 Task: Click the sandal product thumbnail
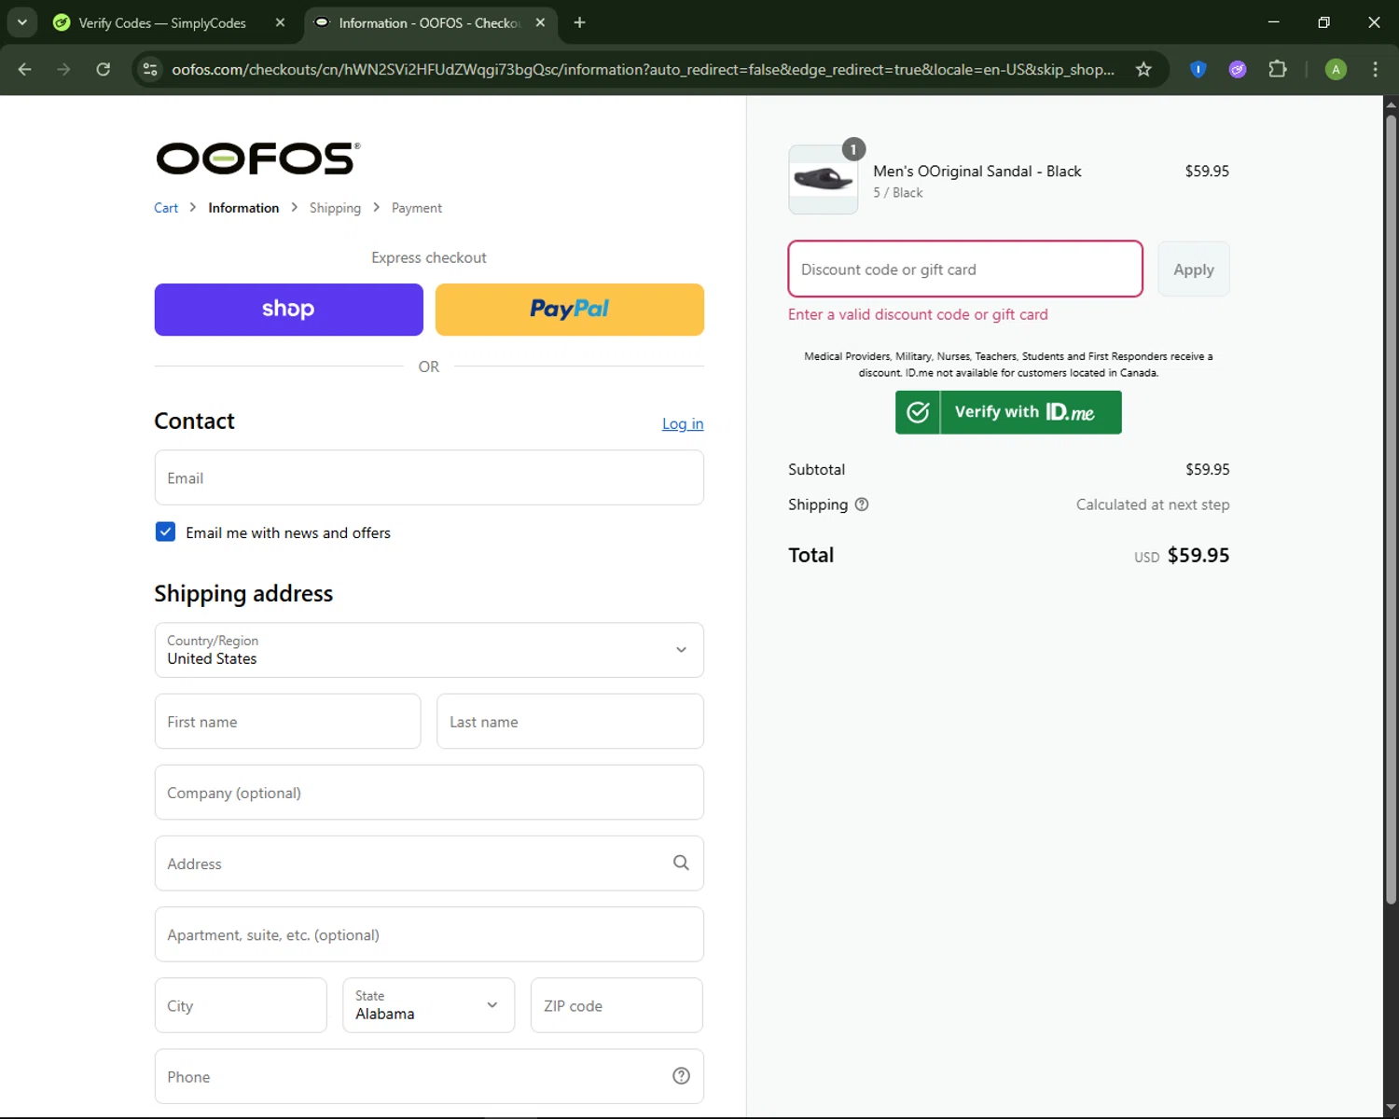click(x=823, y=180)
